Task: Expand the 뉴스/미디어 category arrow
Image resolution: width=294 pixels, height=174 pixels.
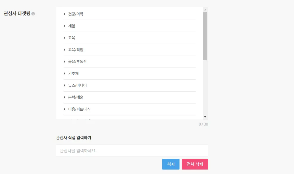Action: [x=64, y=85]
